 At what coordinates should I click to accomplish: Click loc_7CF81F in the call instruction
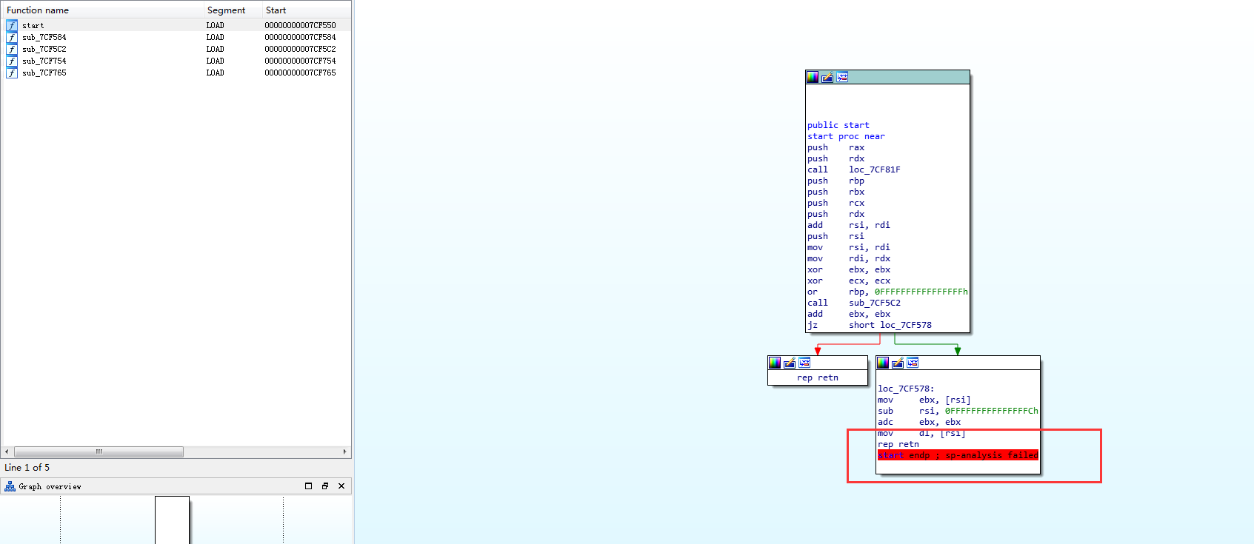[875, 169]
